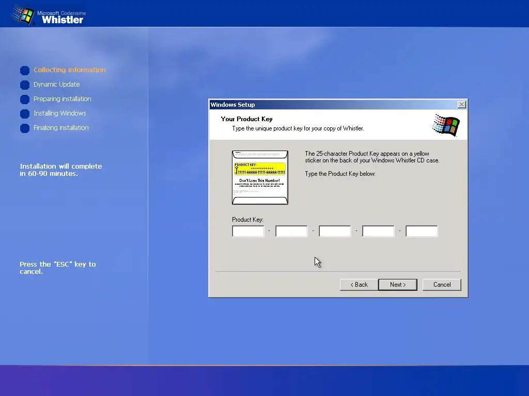The width and height of the screenshot is (529, 396).
Task: Click the Installing Windows step bullet
Action: pos(25,114)
